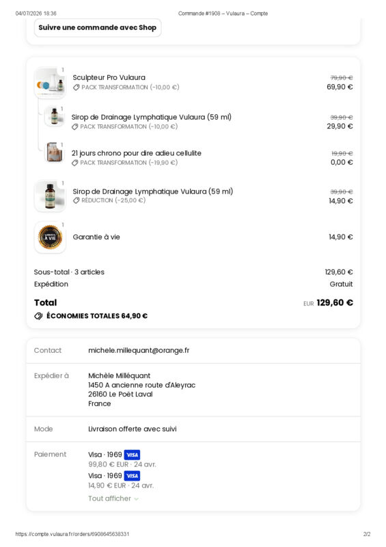Image resolution: width=386 pixels, height=547 pixels.
Task: Click the Garantie à vie item name
Action: click(x=96, y=237)
